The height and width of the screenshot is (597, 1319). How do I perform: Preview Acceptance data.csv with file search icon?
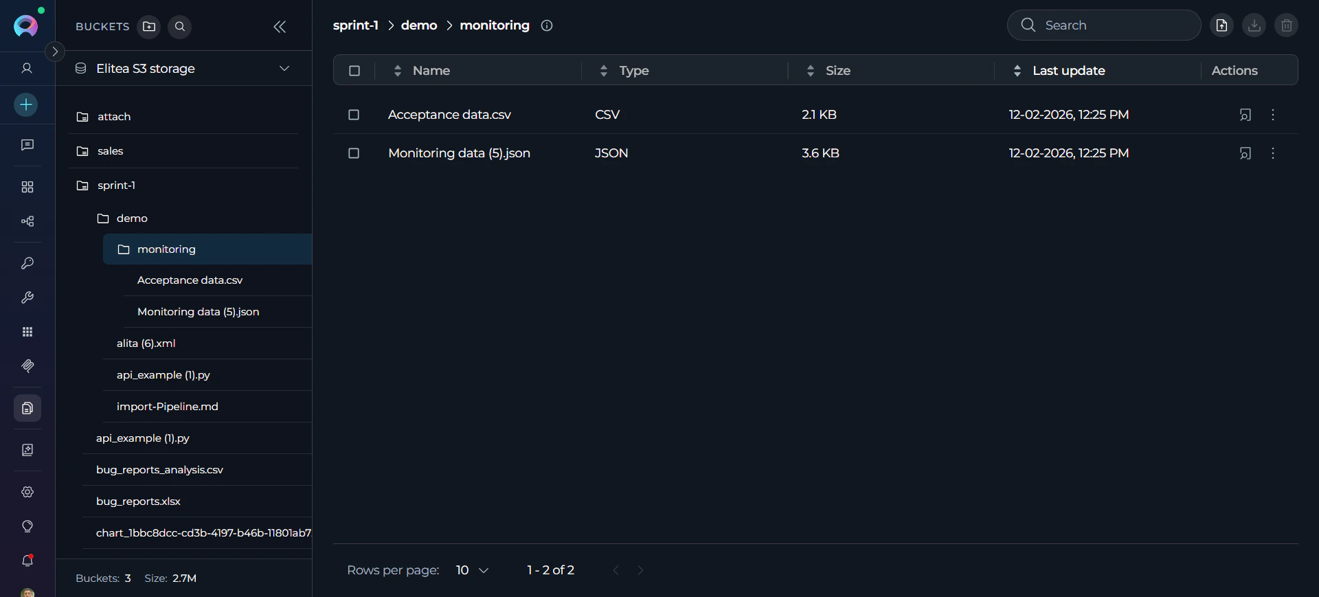tap(1245, 115)
